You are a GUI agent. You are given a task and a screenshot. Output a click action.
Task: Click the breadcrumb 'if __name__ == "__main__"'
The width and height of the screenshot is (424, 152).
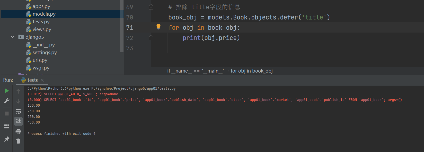point(196,71)
